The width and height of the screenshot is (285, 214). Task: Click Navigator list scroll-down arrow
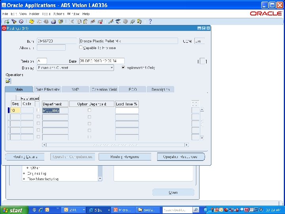pyautogui.click(x=100, y=179)
